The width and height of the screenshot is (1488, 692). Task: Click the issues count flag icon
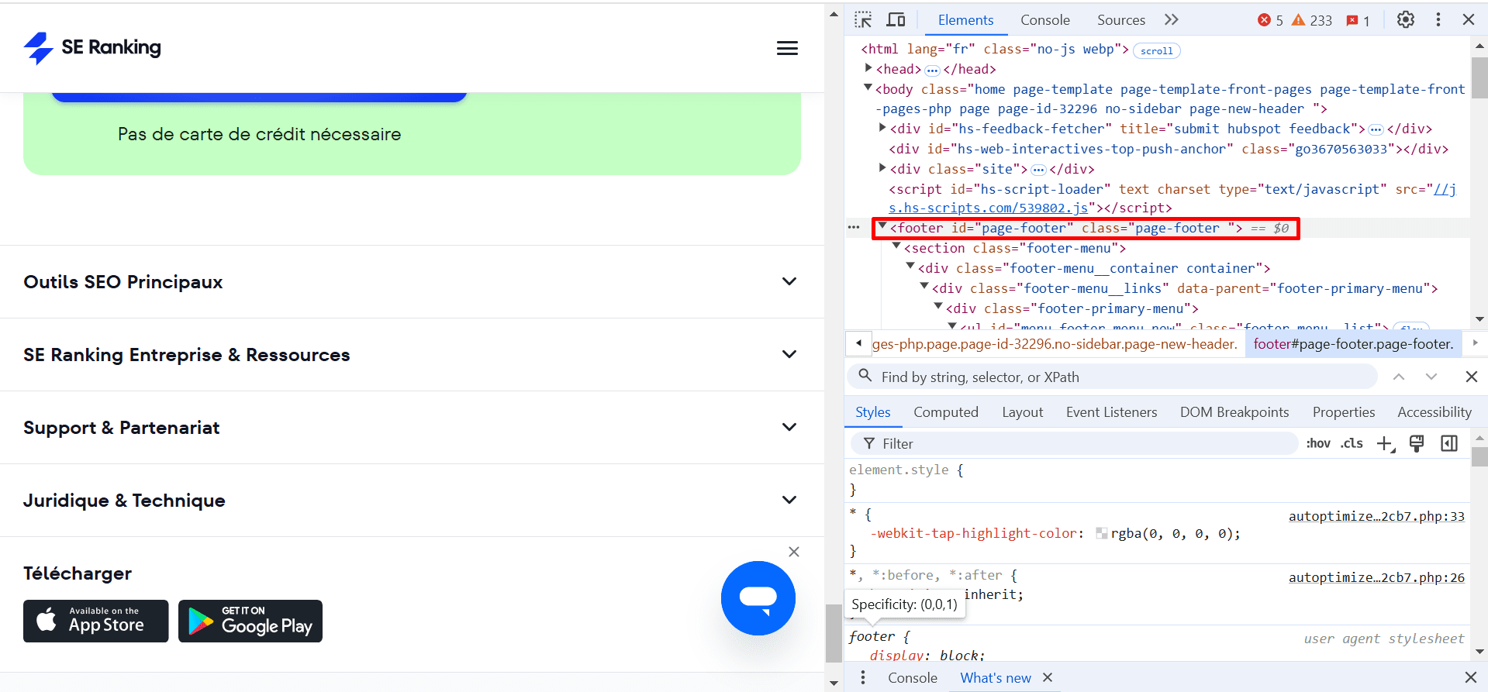click(1352, 21)
